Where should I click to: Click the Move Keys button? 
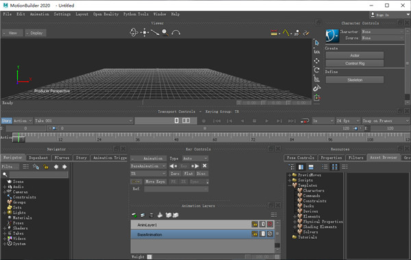(x=155, y=181)
